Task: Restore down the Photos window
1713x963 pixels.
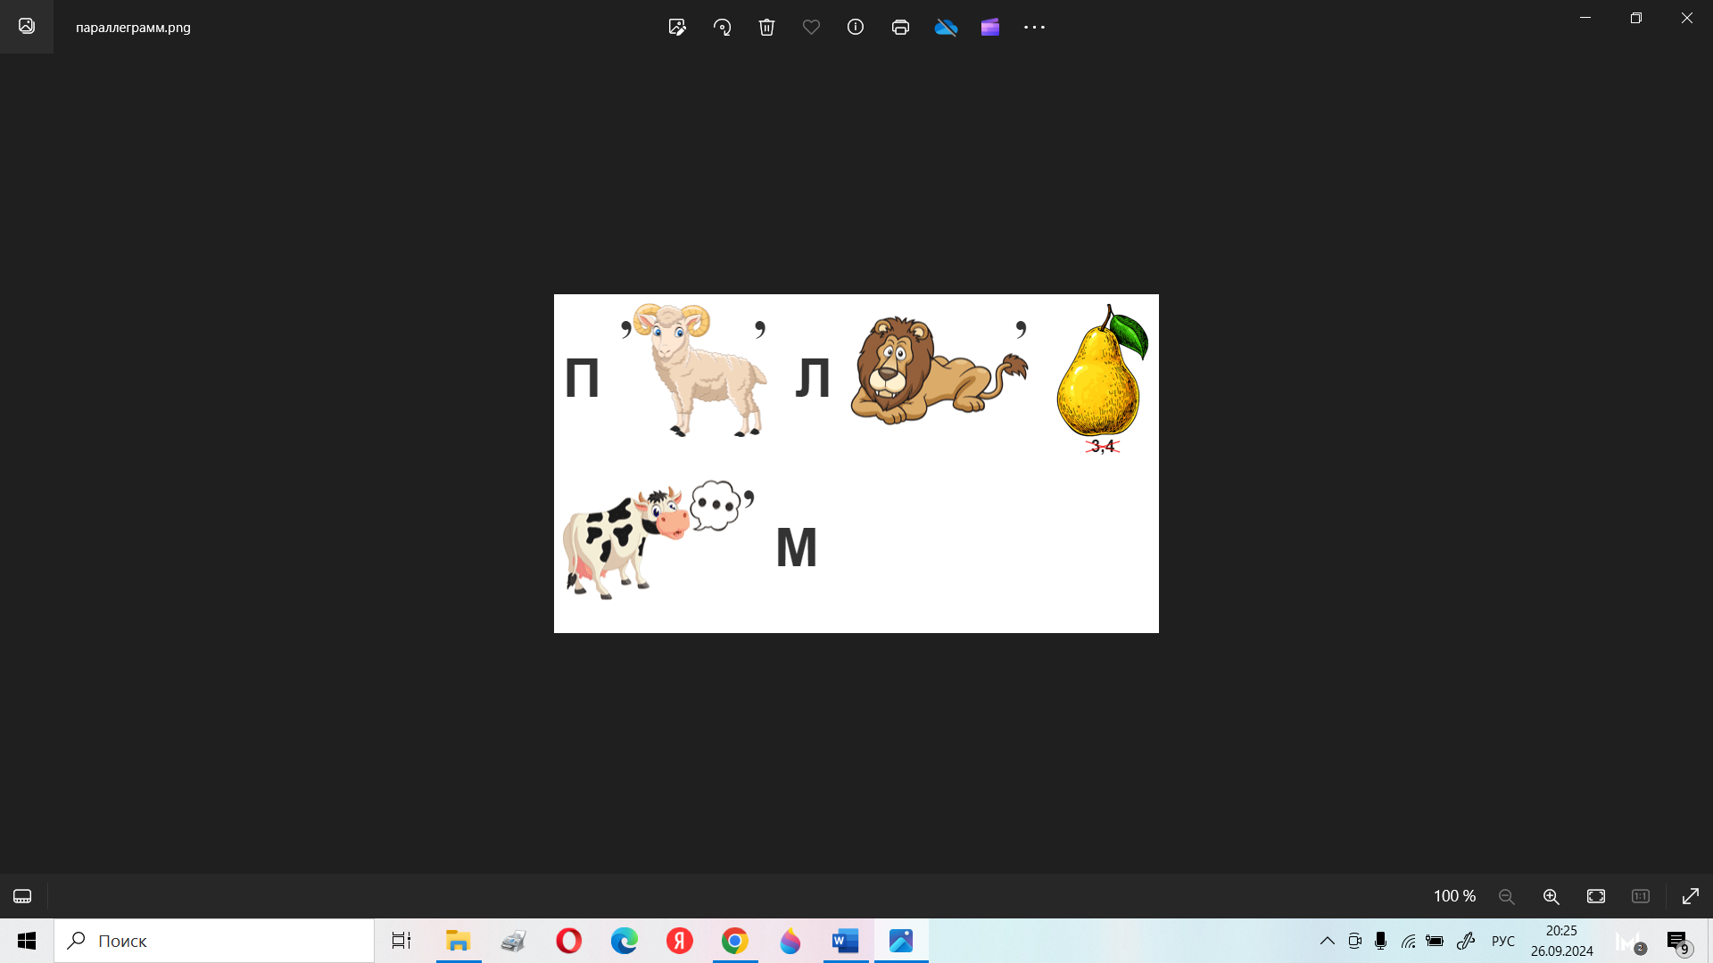Action: (x=1636, y=18)
